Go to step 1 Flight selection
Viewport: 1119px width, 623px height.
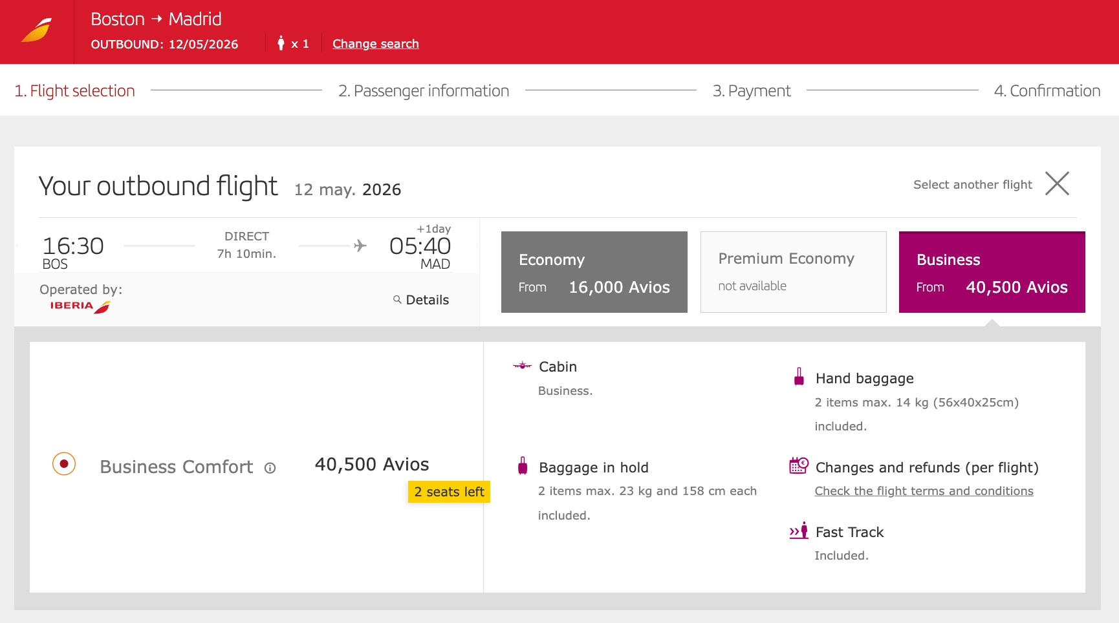pos(75,90)
